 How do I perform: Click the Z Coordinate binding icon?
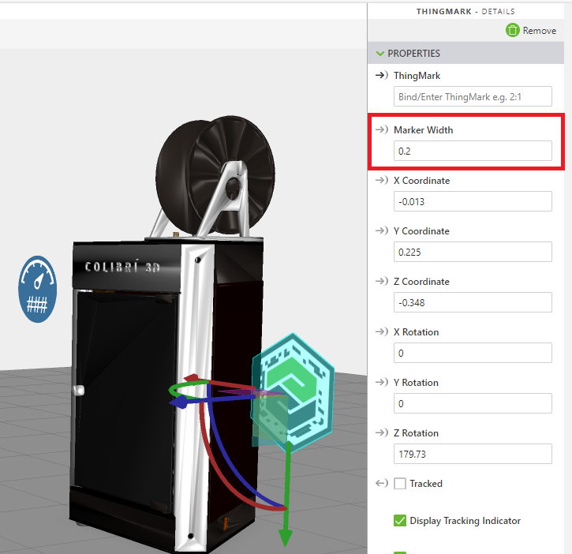382,281
